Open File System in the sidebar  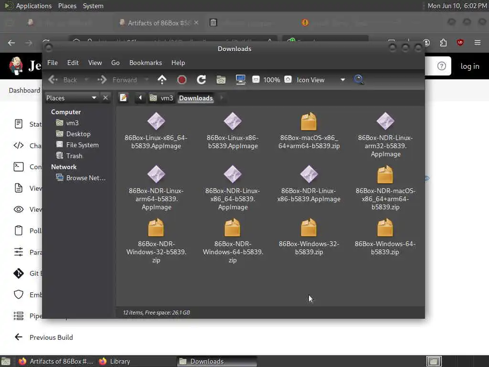77,145
